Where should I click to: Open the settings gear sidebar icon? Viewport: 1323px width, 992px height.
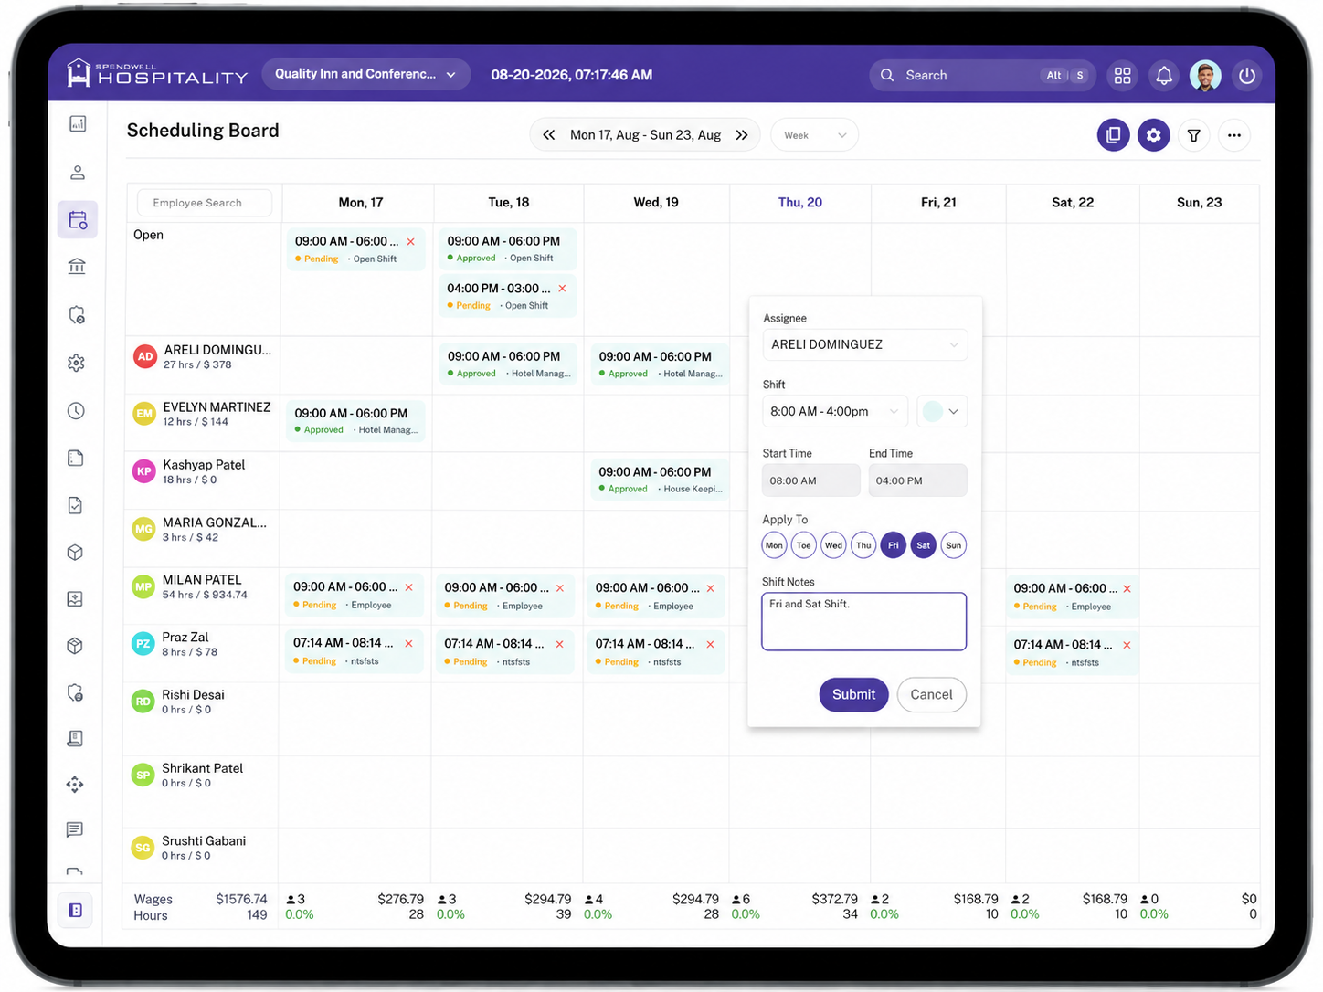click(76, 363)
